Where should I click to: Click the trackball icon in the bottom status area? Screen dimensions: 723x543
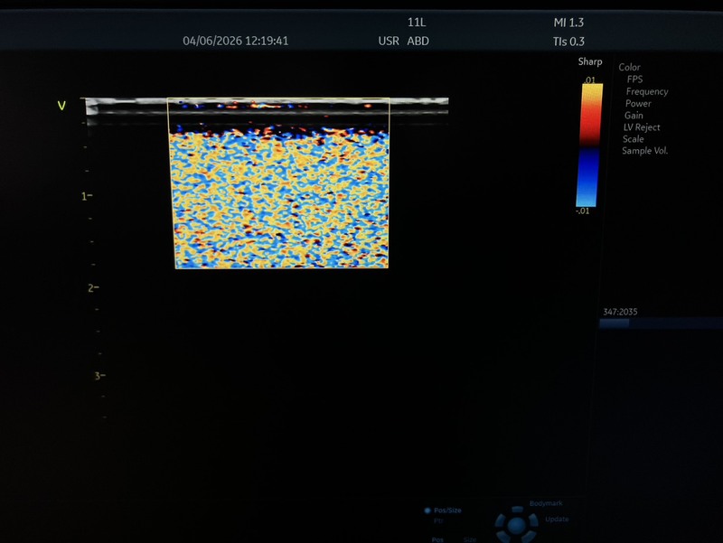(x=516, y=523)
